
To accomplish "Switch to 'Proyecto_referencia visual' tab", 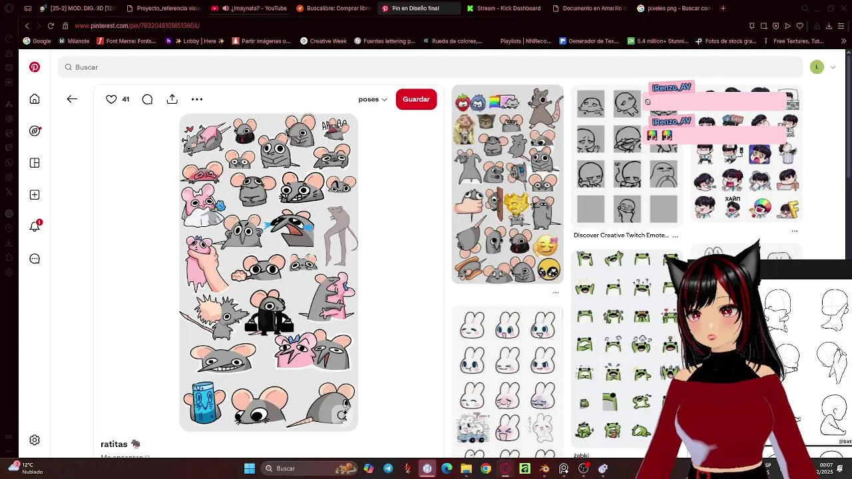I will [x=163, y=9].
